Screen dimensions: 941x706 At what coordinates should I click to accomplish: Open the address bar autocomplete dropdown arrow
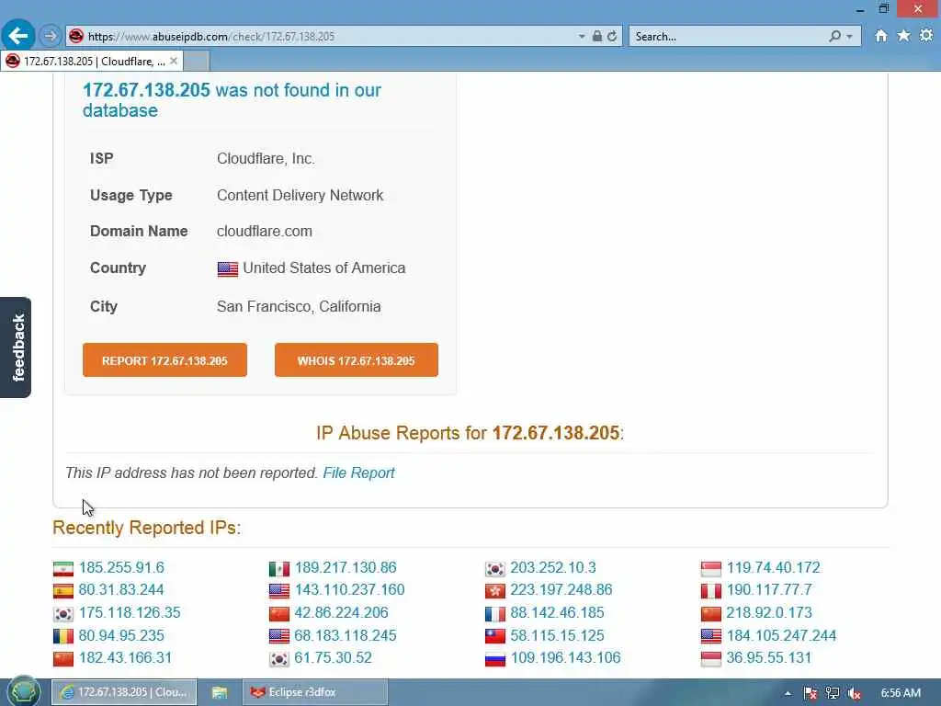[x=582, y=37]
